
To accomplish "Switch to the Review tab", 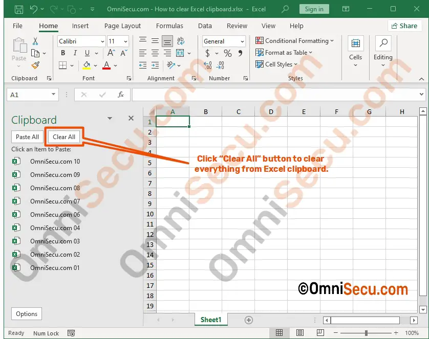I will click(237, 26).
